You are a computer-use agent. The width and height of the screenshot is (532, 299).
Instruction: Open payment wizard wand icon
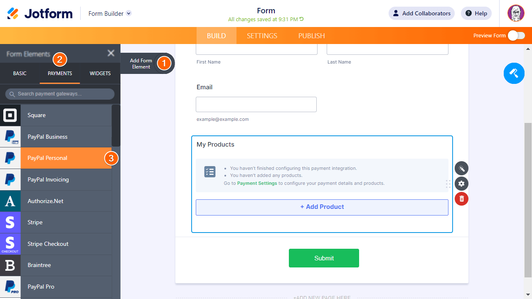pyautogui.click(x=461, y=168)
